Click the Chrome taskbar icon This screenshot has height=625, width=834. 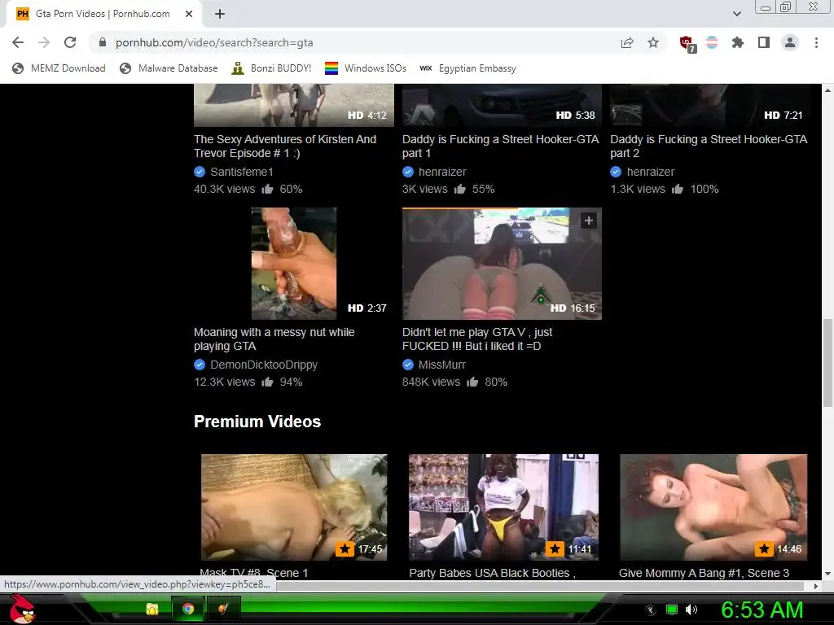point(188,609)
